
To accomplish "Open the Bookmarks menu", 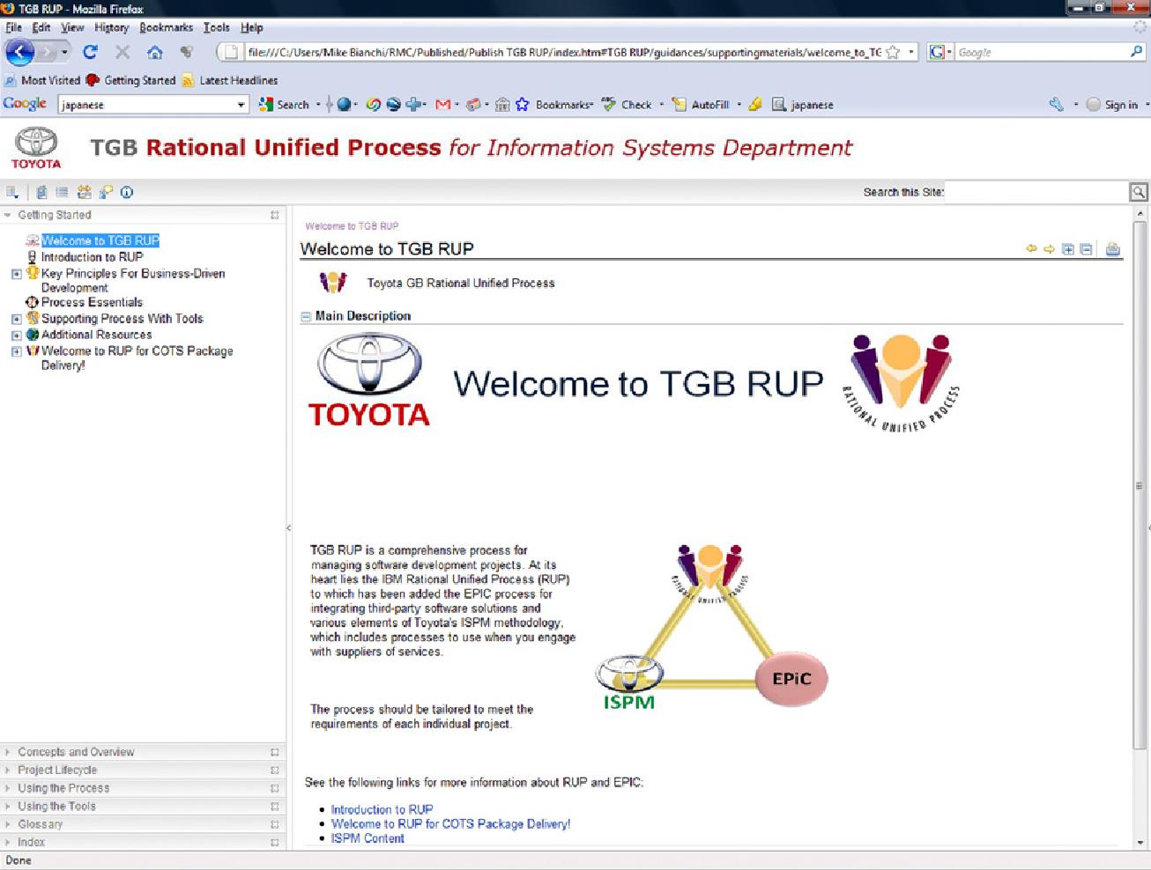I will tap(167, 27).
